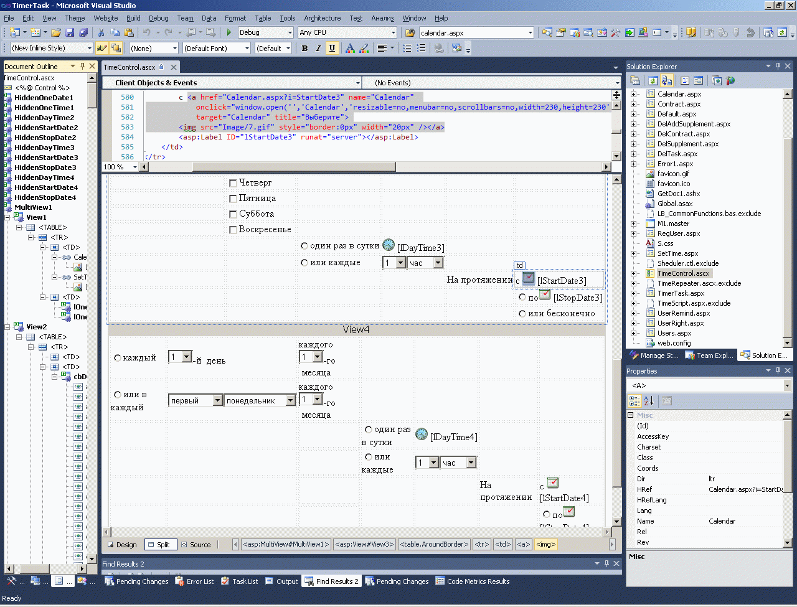Image resolution: width=797 pixels, height=607 pixels.
Task: Click the tools icon in the main toolbar
Action: tap(616, 32)
